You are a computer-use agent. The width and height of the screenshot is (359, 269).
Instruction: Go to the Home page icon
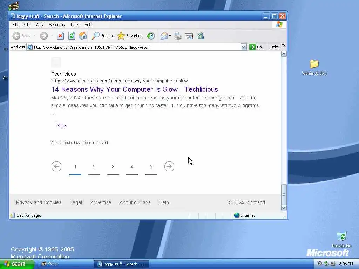83,36
